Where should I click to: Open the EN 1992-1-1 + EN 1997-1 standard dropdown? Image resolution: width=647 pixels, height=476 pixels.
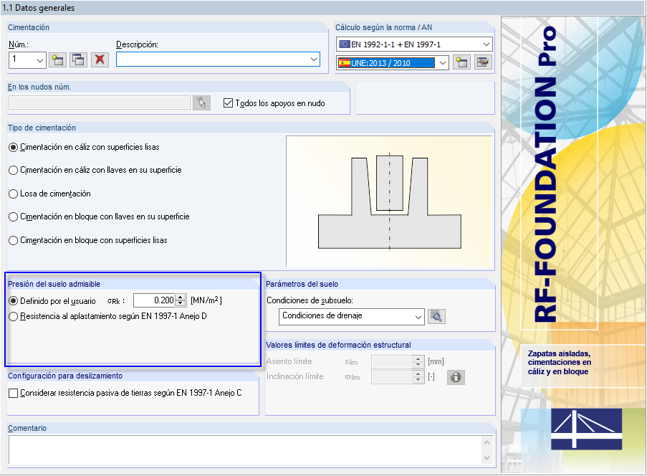point(487,44)
